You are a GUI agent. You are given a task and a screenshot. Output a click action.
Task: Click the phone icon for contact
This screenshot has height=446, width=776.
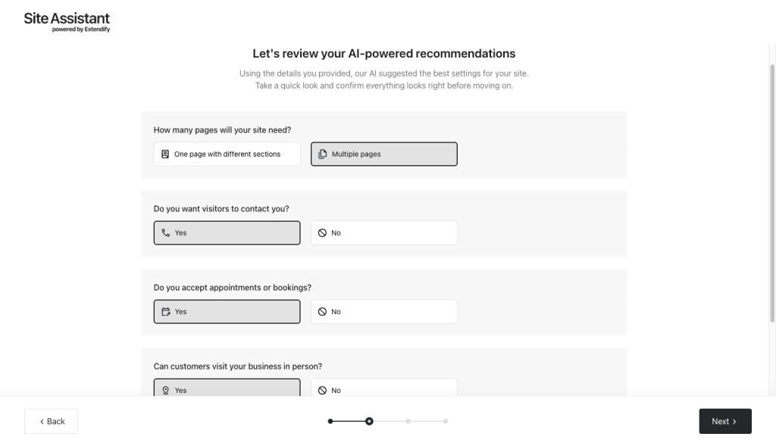tap(166, 233)
